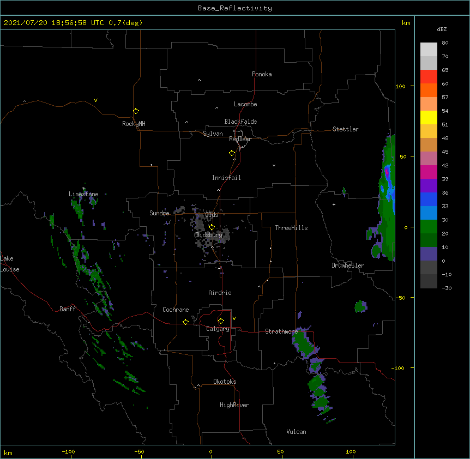Viewport: 470px width, 459px height.
Task: Click the Vulcan label
Action: tap(296, 432)
